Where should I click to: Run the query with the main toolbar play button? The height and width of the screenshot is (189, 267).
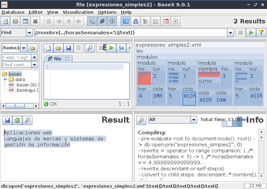[251, 33]
